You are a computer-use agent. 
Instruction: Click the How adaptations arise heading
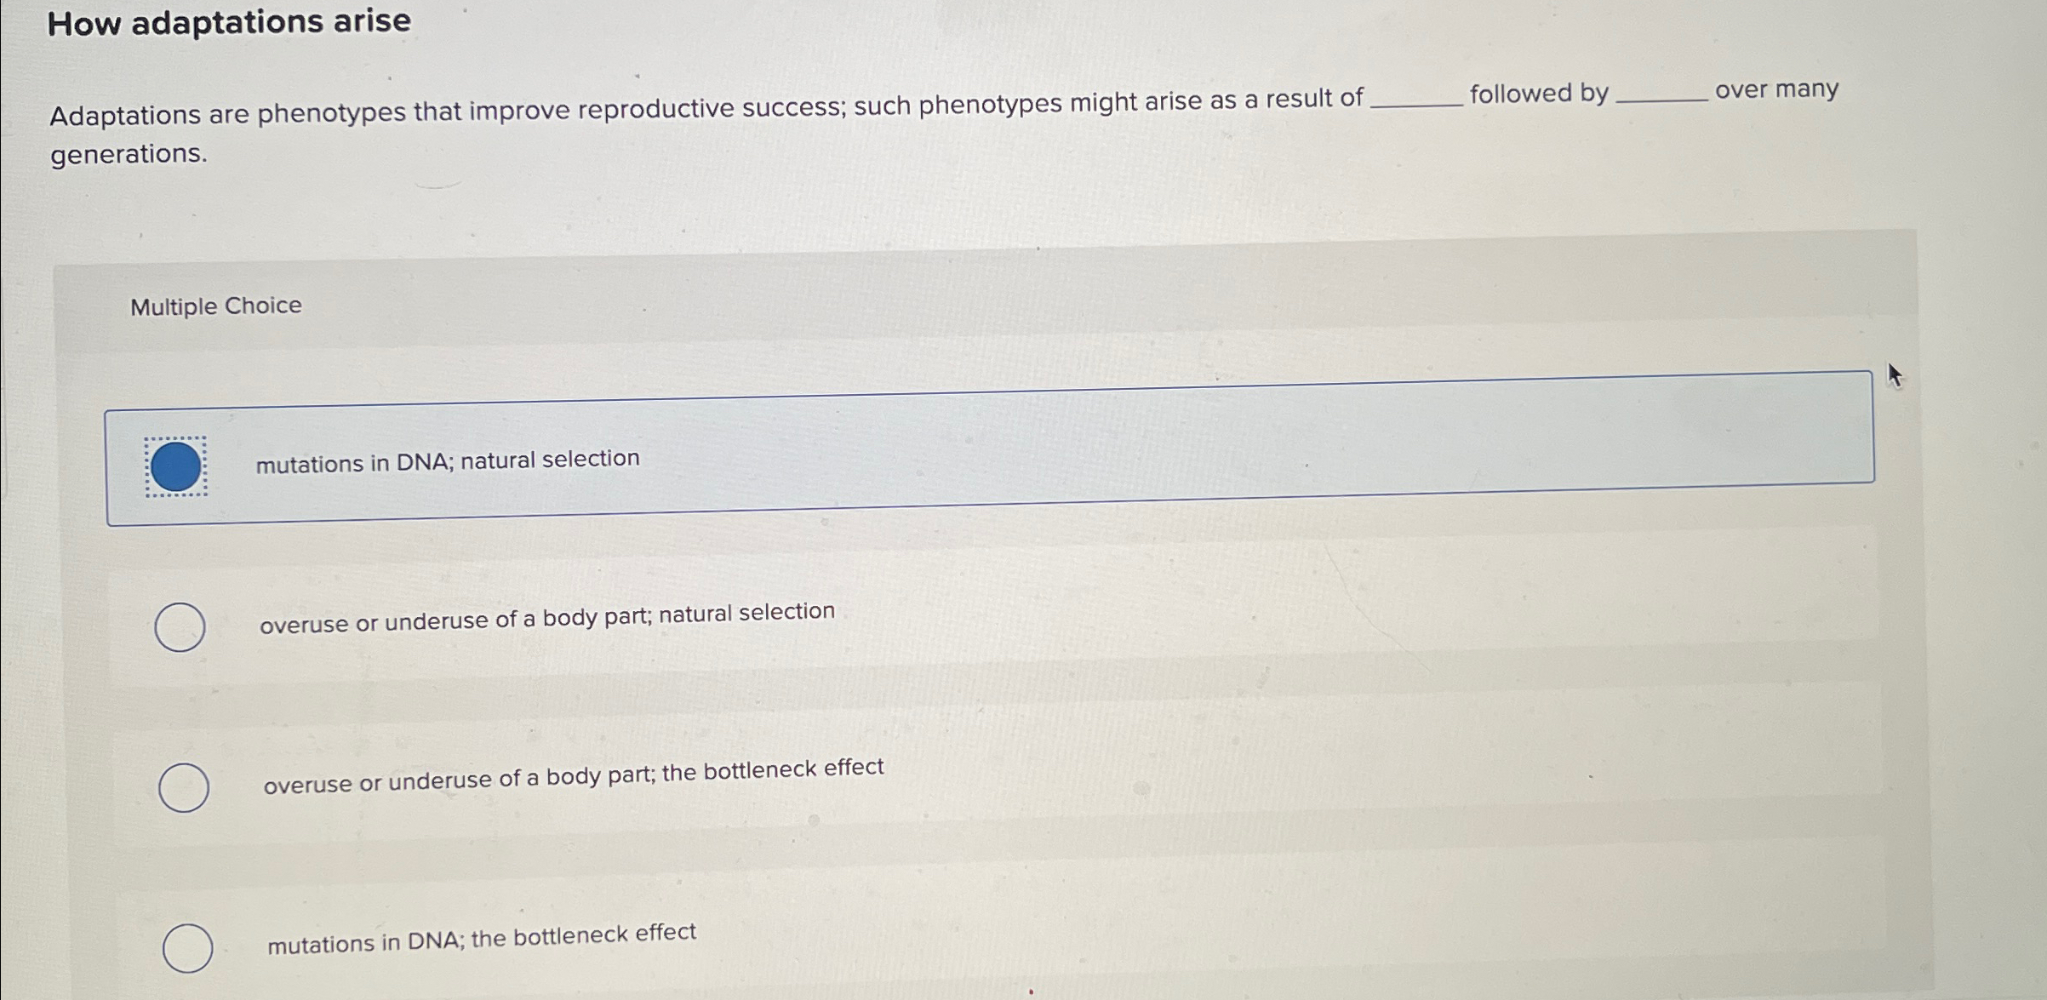click(x=230, y=21)
